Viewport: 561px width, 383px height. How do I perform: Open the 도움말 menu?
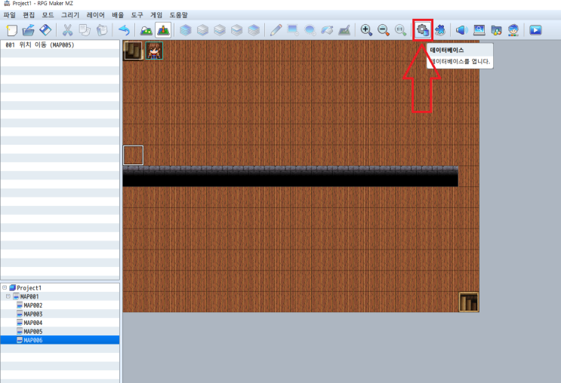pos(178,15)
